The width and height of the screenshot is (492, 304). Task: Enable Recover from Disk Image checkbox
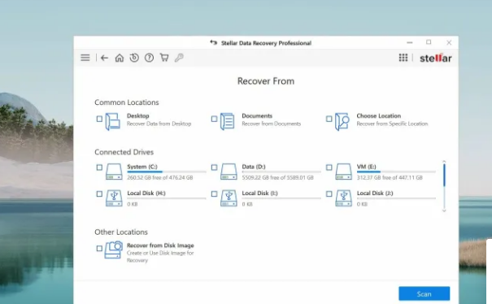pyautogui.click(x=99, y=249)
